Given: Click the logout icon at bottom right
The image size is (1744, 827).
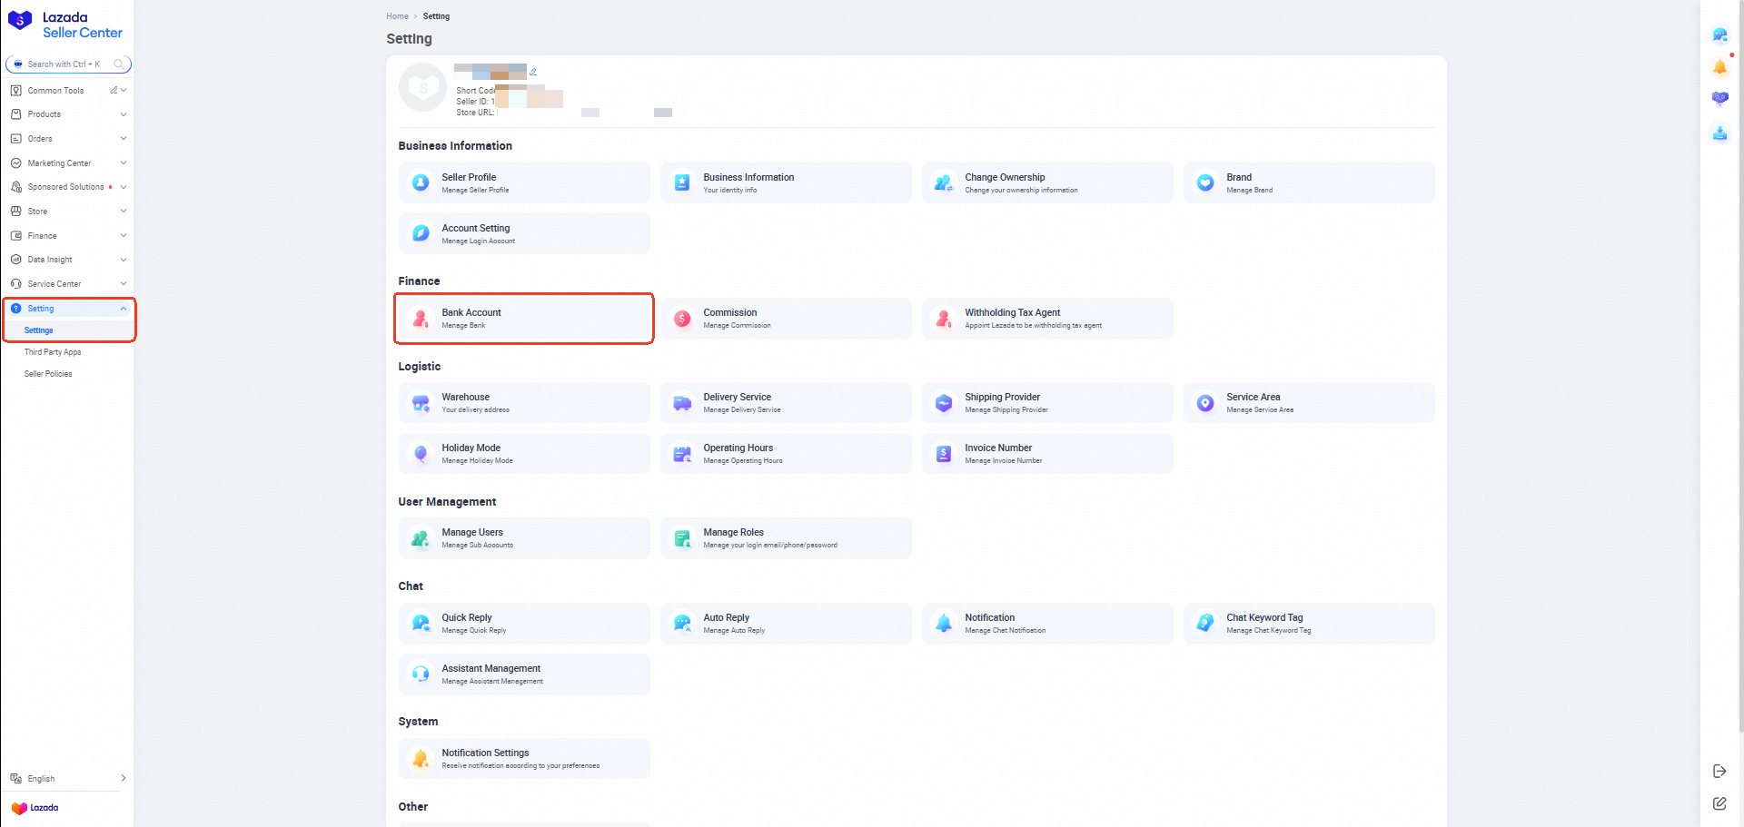Looking at the screenshot, I should [x=1719, y=771].
